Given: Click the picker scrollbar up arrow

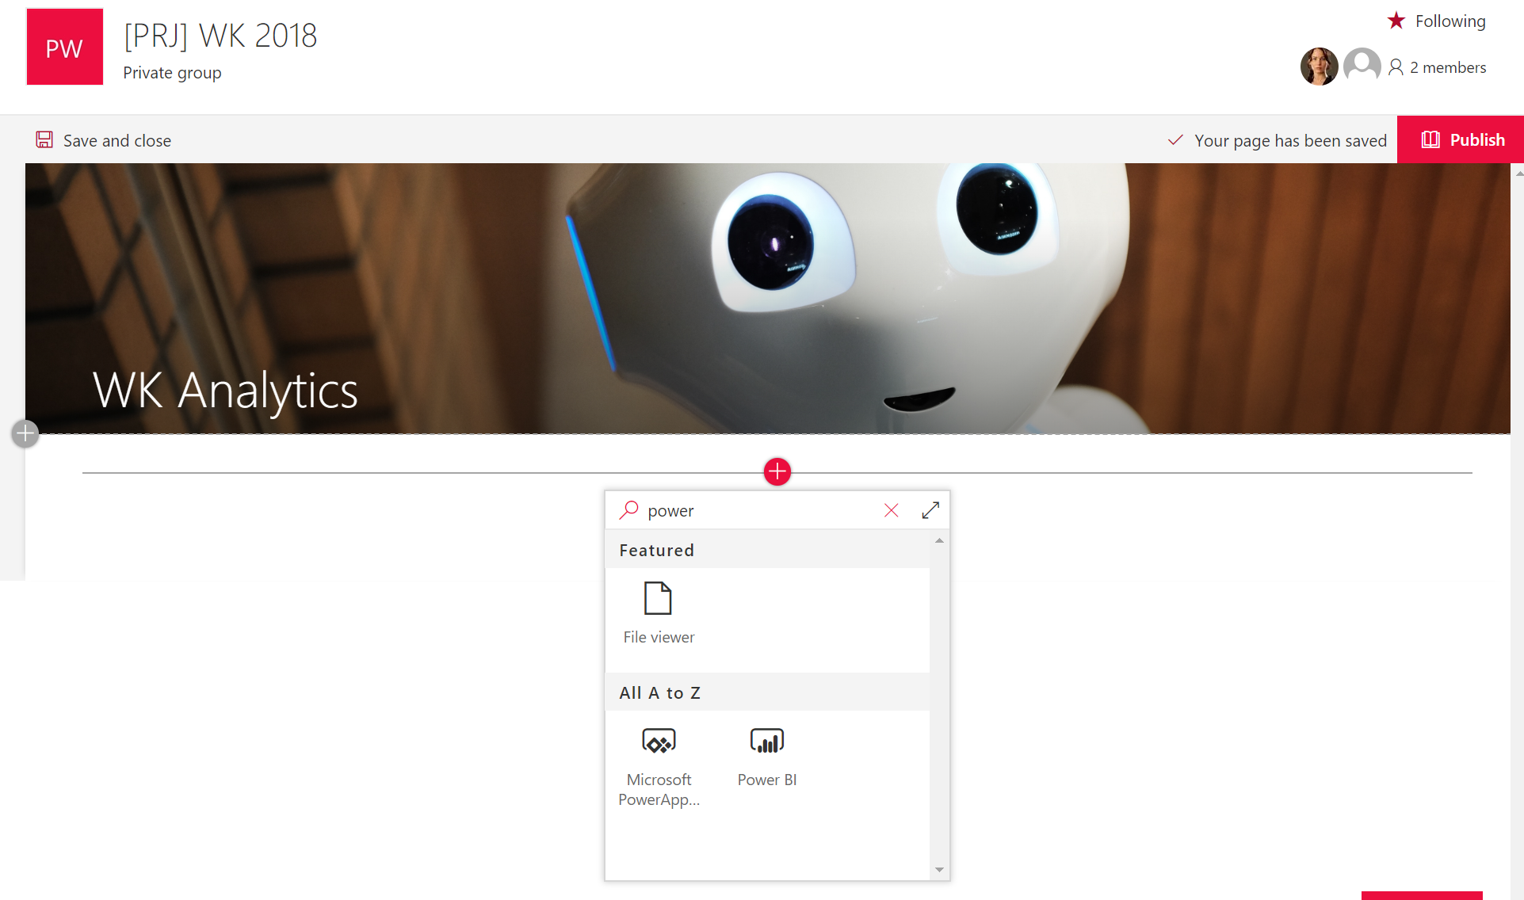Looking at the screenshot, I should pyautogui.click(x=939, y=540).
